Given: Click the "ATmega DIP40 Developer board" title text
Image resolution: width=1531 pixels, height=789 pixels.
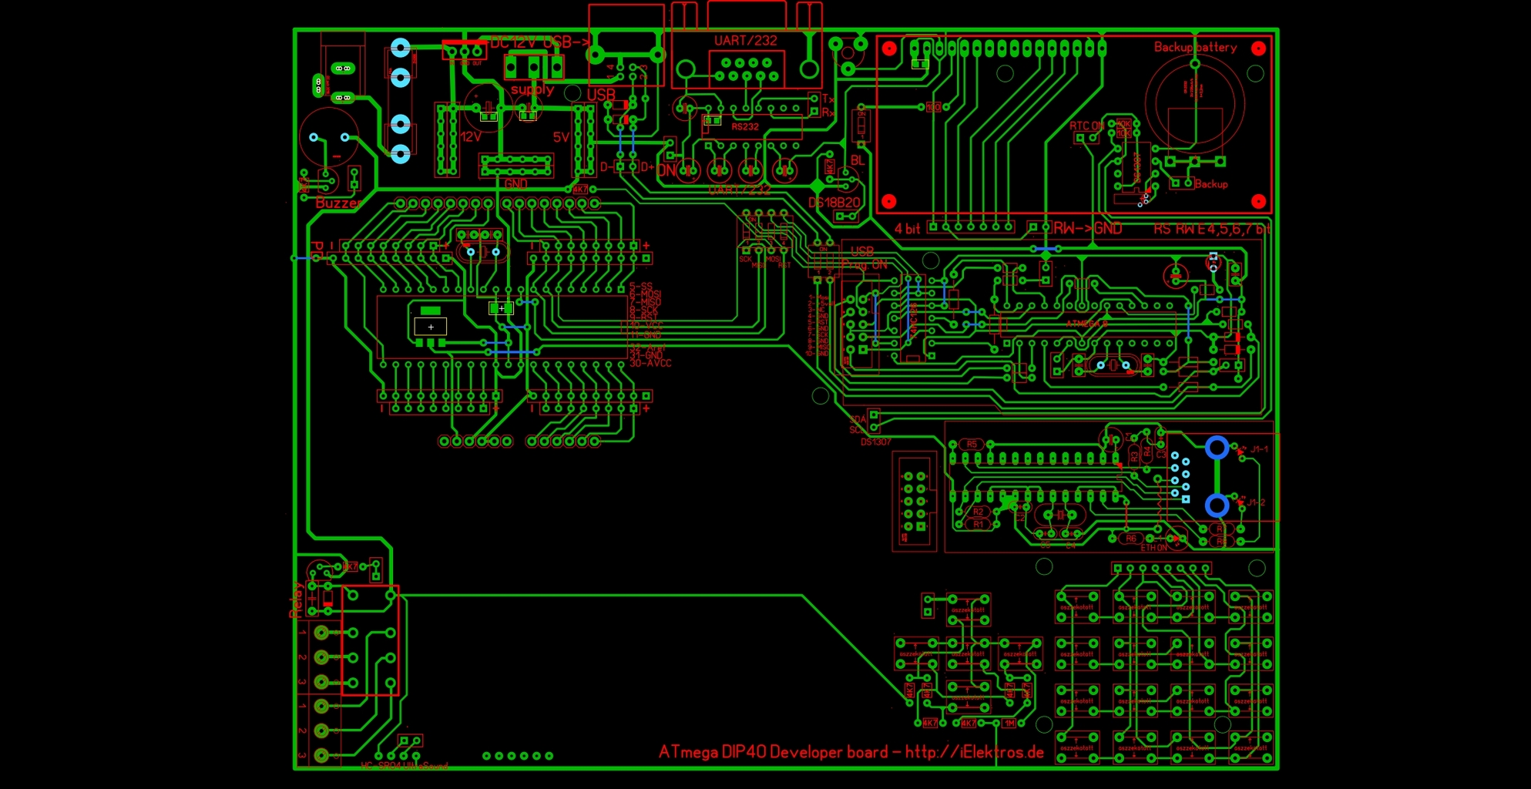Looking at the screenshot, I should 774,752.
